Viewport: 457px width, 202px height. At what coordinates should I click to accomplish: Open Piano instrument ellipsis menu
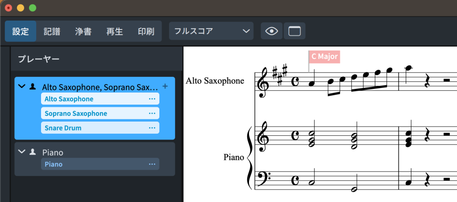coord(152,164)
